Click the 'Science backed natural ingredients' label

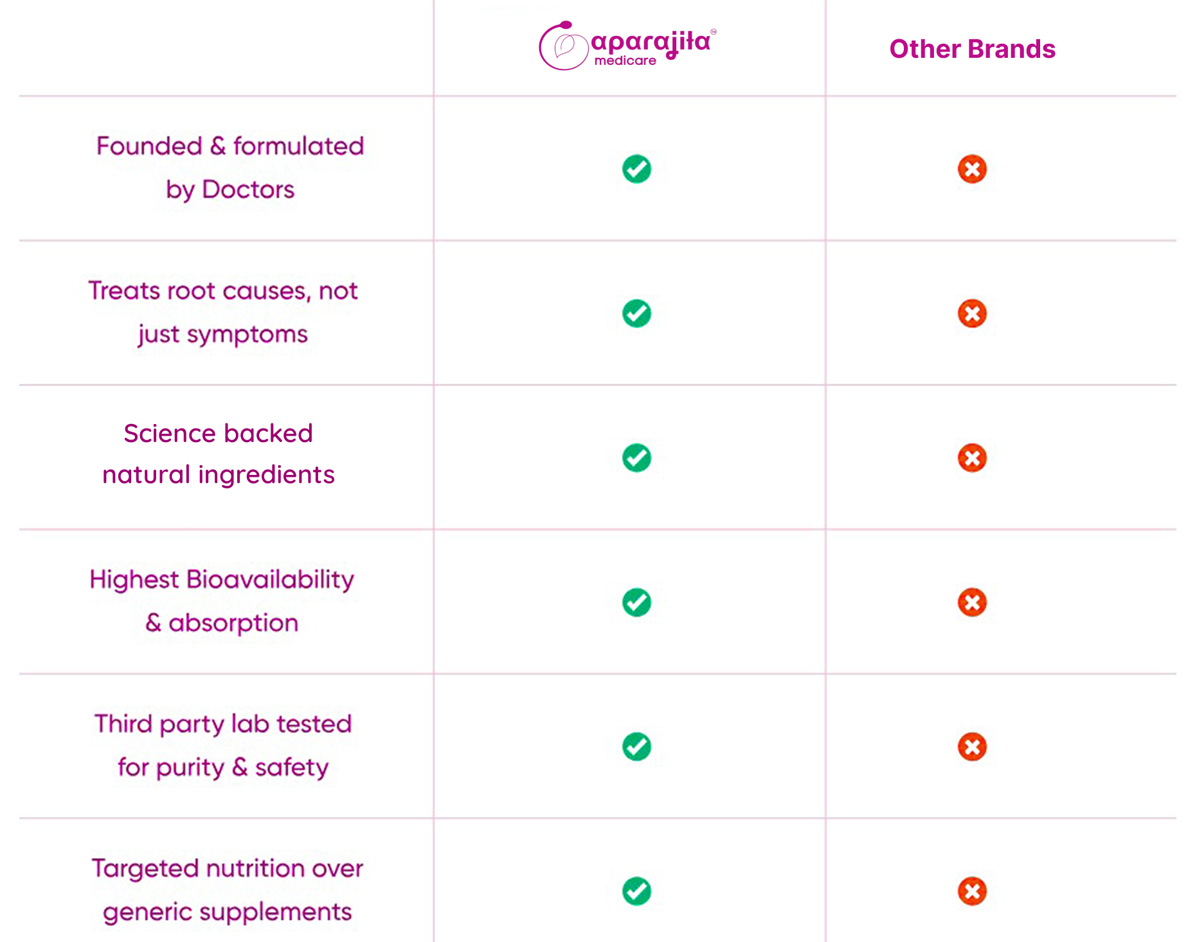219,454
